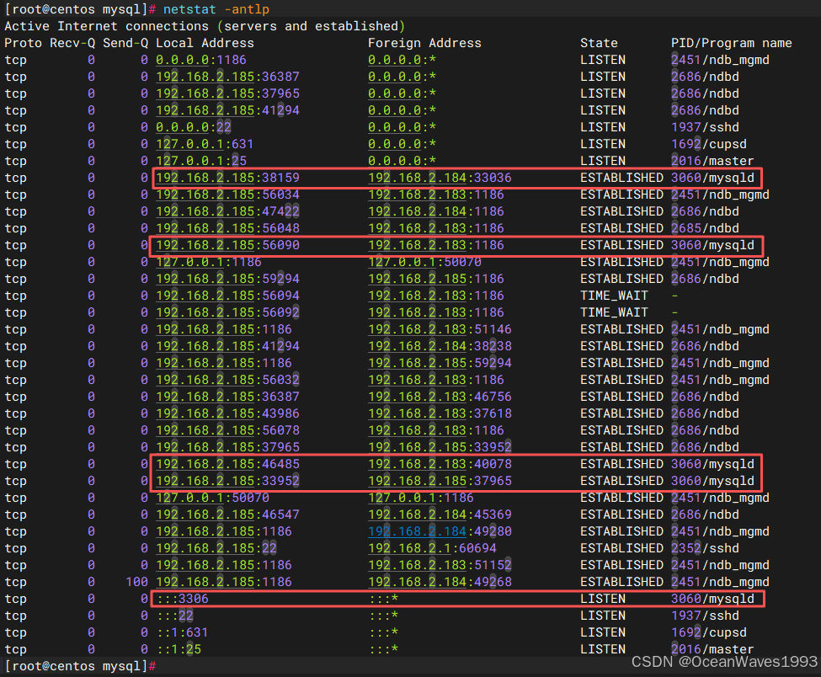This screenshot has height=677, width=821.
Task: Click '2685/ndbd' program name
Action: [x=706, y=228]
